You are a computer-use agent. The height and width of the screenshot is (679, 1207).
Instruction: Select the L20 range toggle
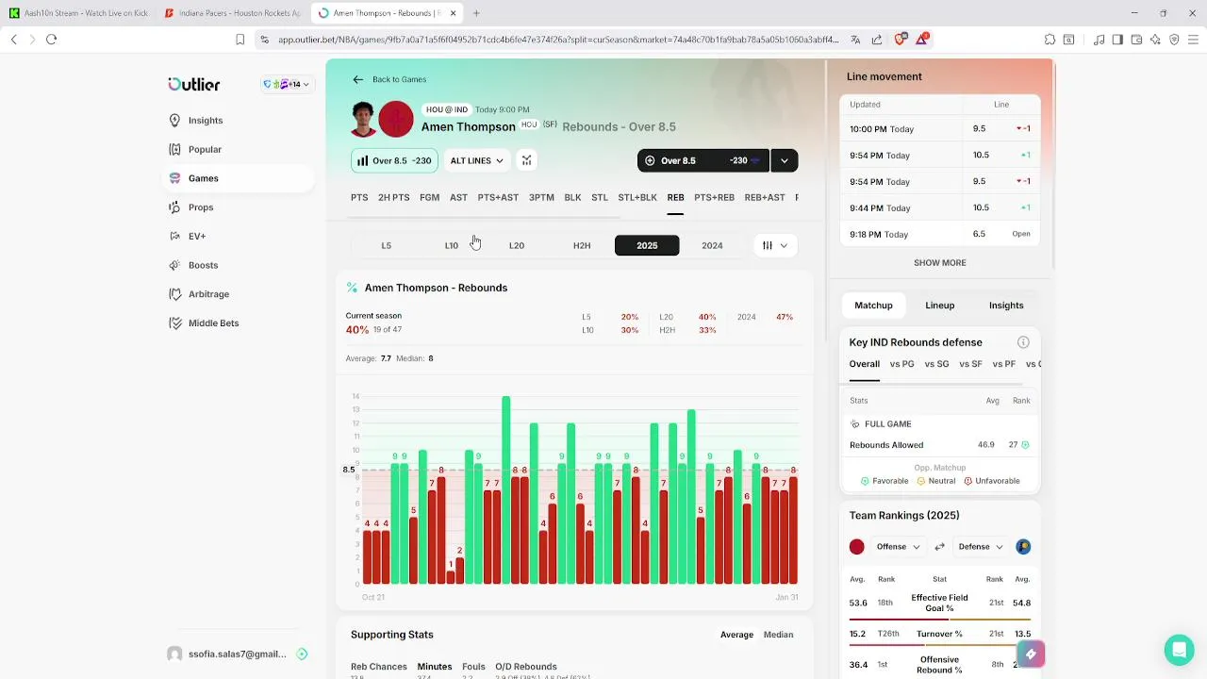pos(516,245)
